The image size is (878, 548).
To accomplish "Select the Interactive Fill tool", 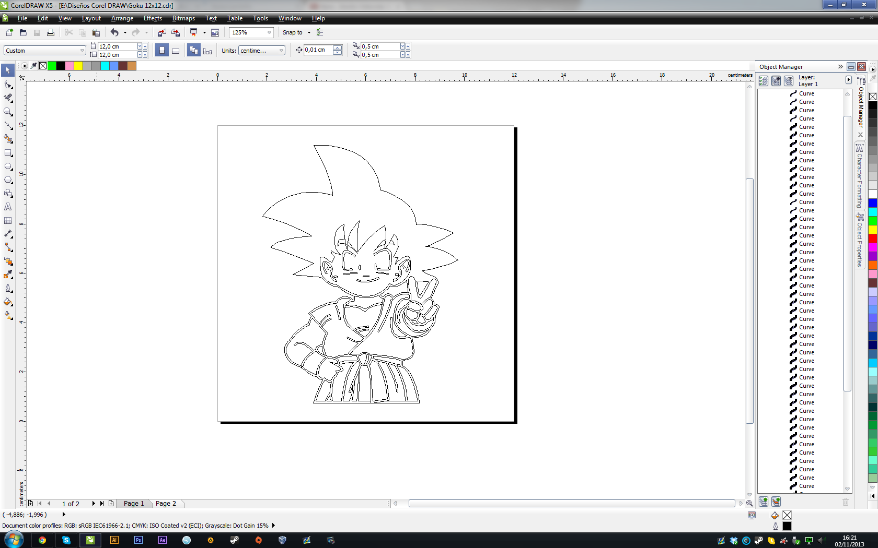I will (8, 316).
